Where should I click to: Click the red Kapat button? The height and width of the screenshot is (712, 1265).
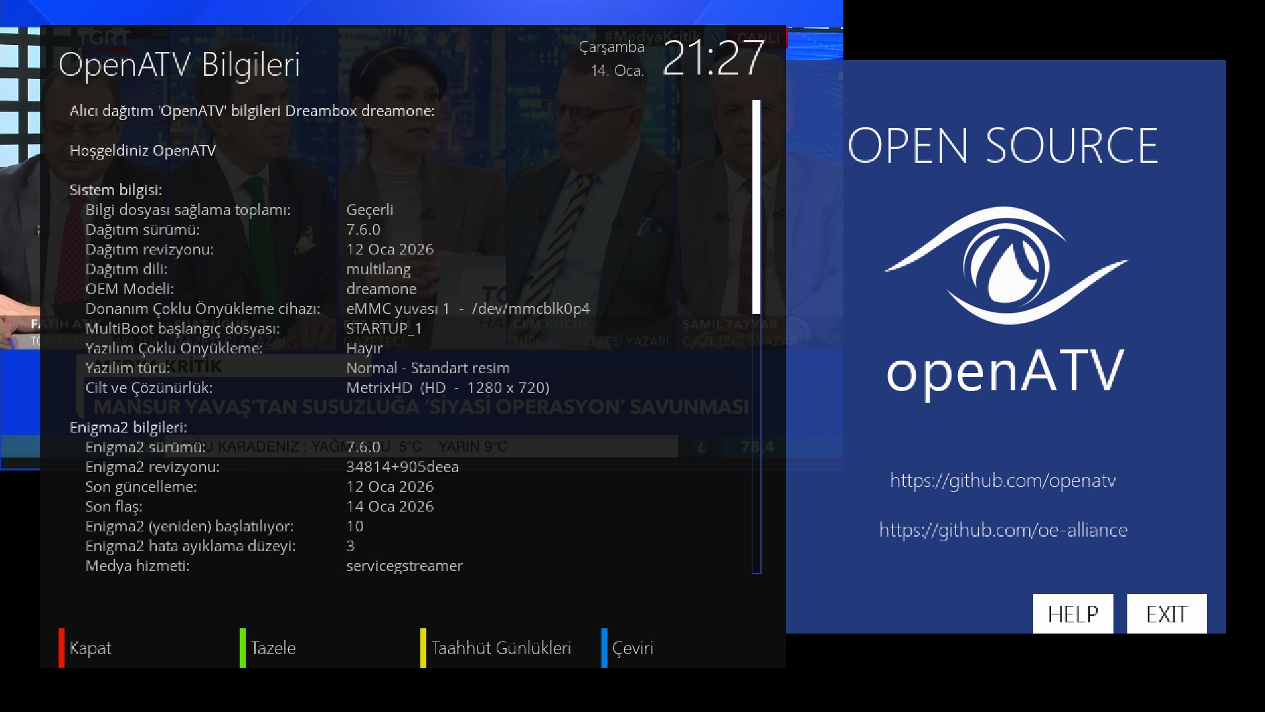point(90,648)
